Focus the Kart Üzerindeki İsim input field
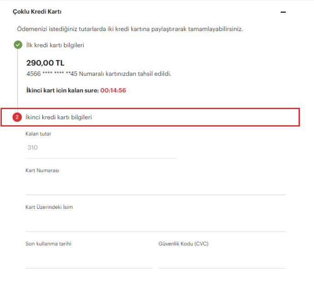This screenshot has height=288, width=314. tap(156, 223)
